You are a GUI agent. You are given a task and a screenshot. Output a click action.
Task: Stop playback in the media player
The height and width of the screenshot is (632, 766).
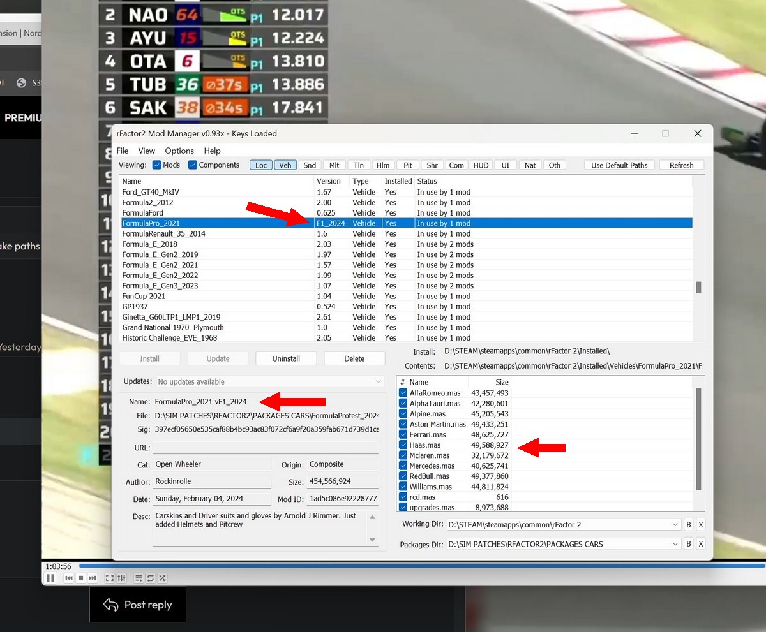pos(81,578)
